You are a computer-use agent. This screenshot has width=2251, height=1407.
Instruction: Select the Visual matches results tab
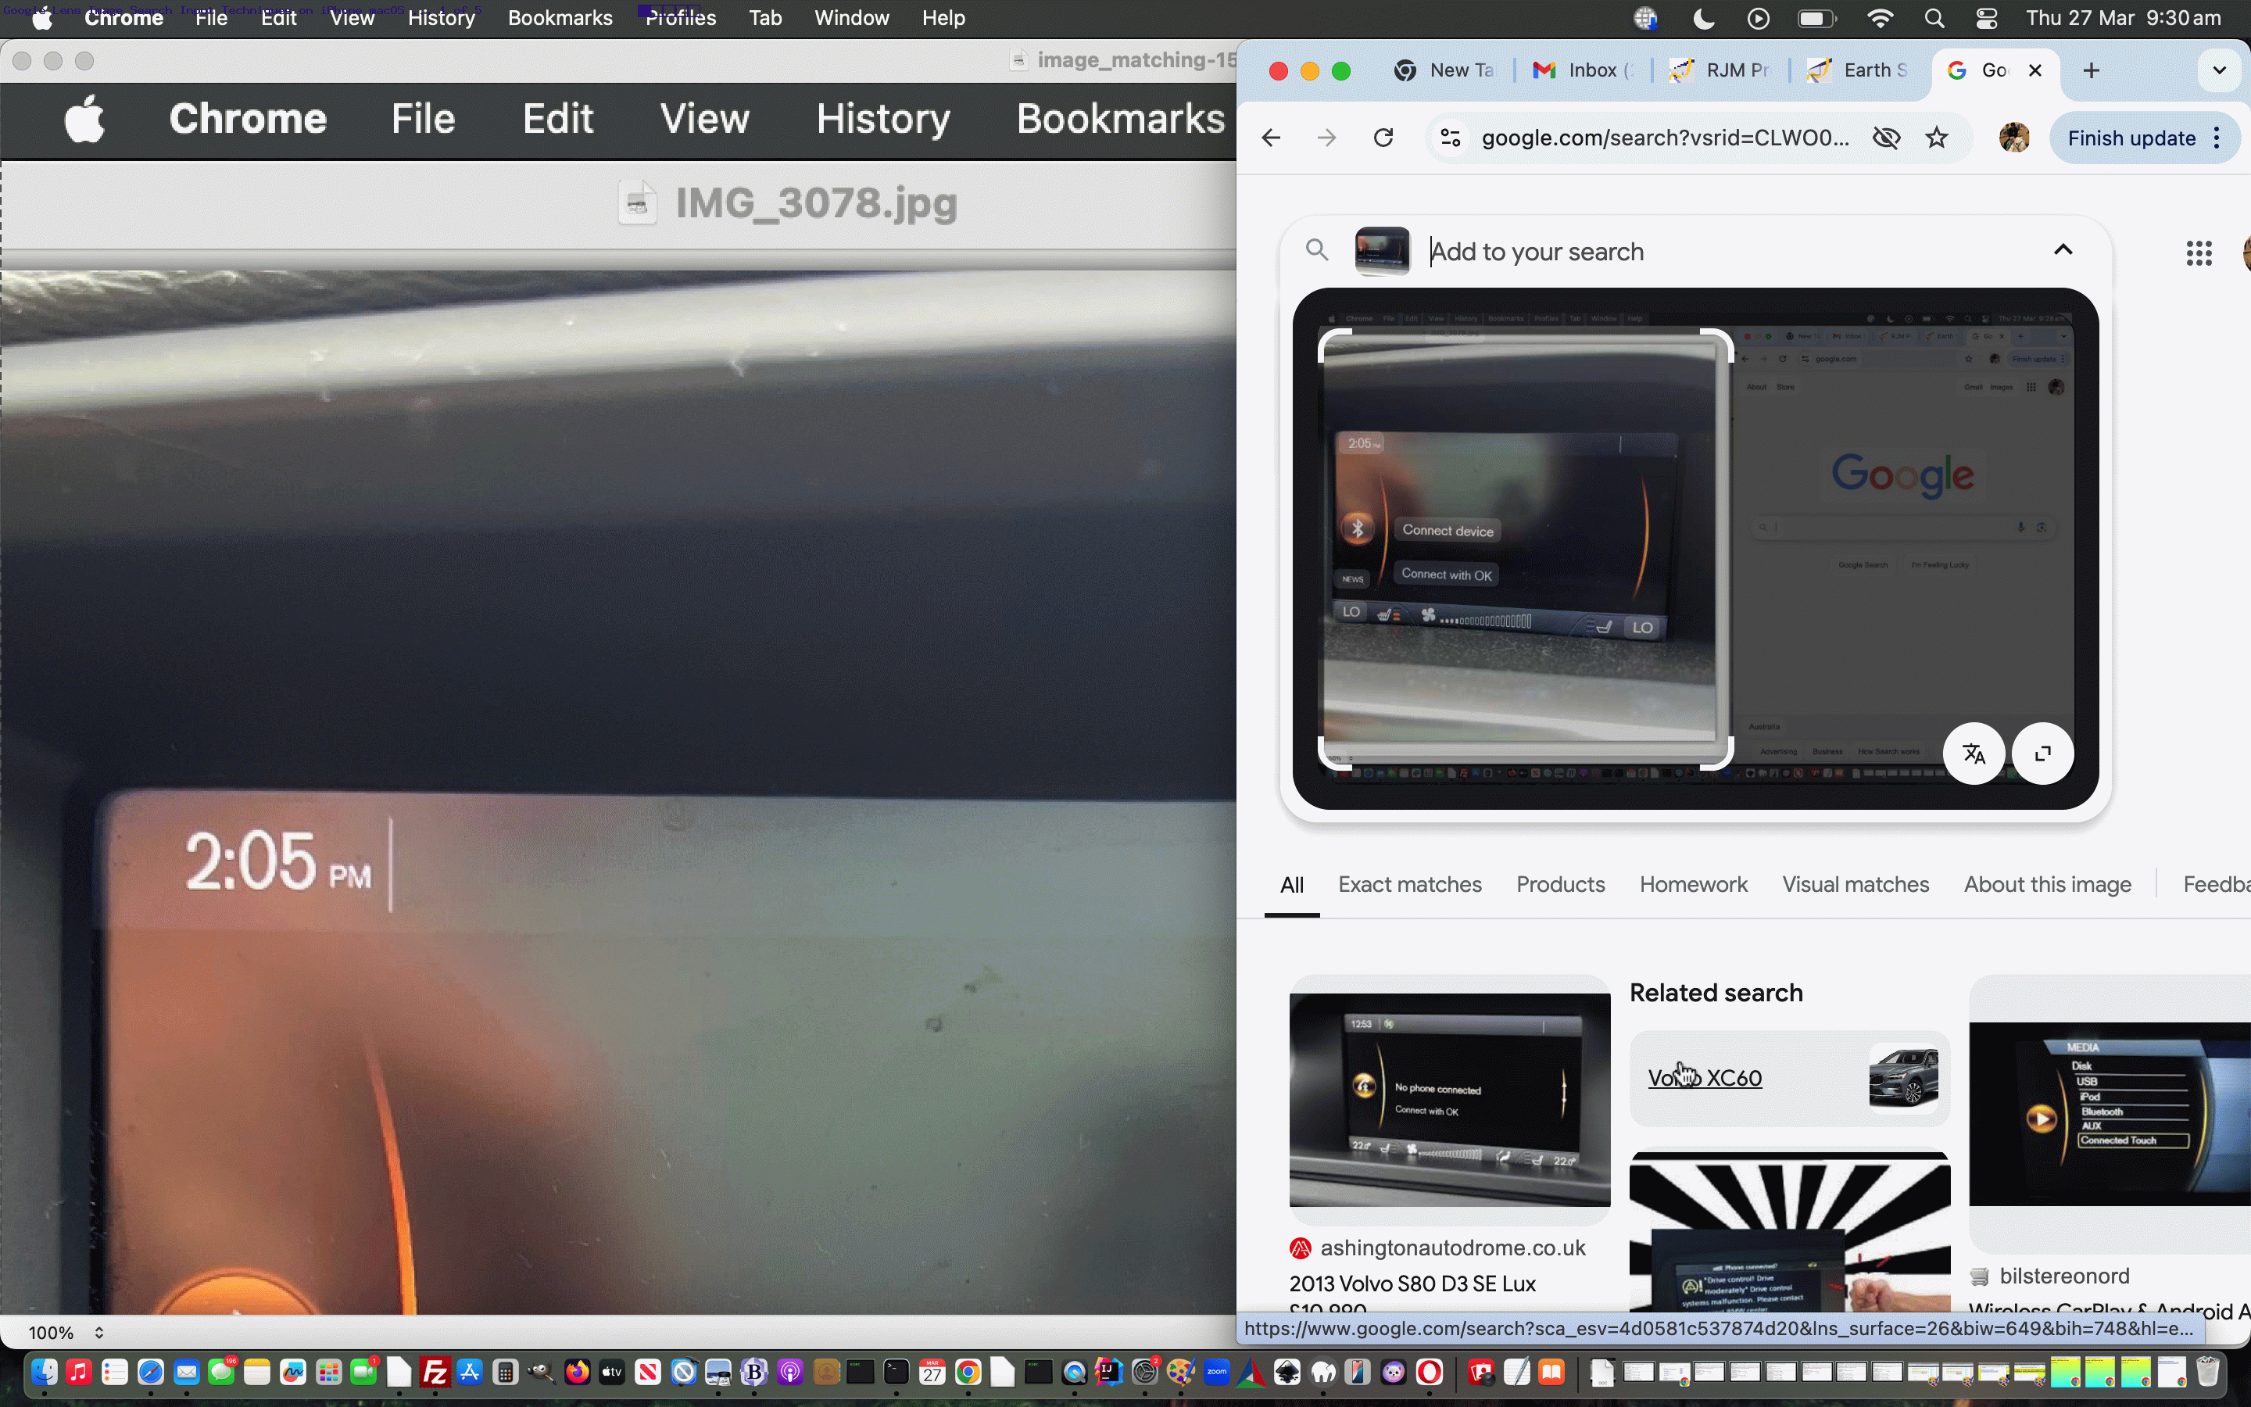click(1855, 884)
